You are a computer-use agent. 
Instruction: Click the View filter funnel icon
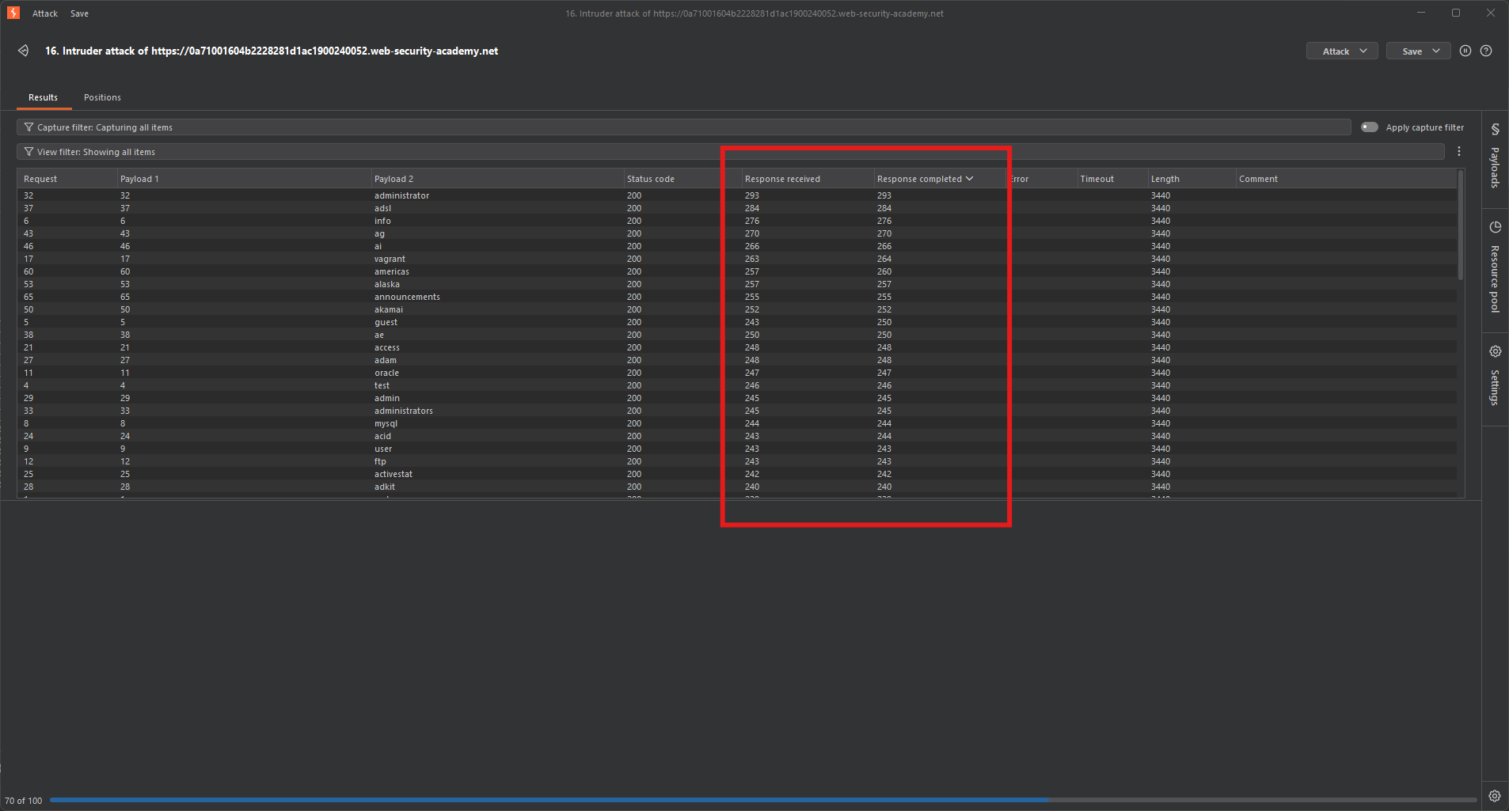[29, 152]
